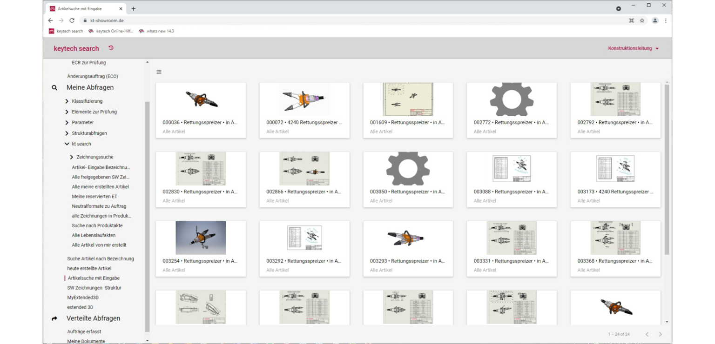
Task: Click the magnifier icon next to Meine Abfragen
Action: tap(54, 87)
